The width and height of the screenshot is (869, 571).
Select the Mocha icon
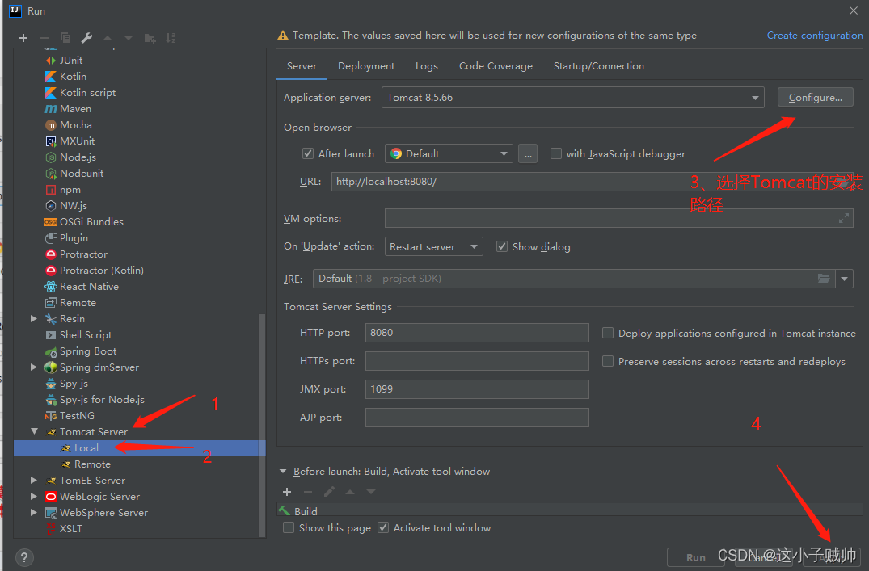pos(50,125)
